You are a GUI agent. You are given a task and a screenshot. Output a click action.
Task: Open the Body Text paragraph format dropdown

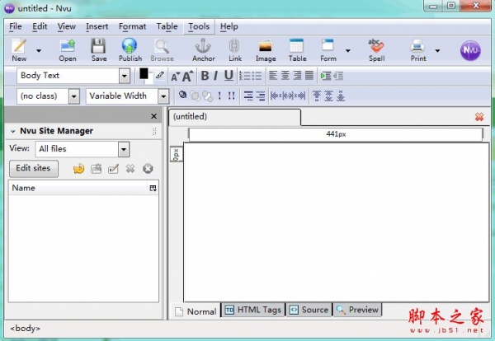(x=125, y=76)
